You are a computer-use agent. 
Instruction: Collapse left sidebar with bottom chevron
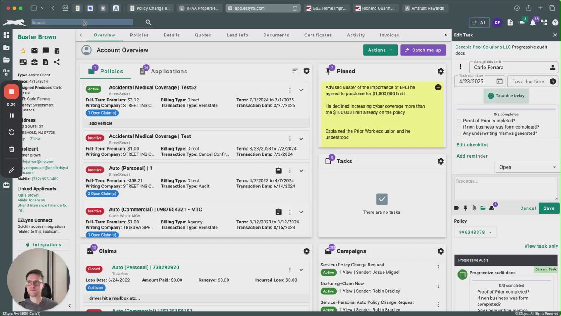tap(69, 305)
